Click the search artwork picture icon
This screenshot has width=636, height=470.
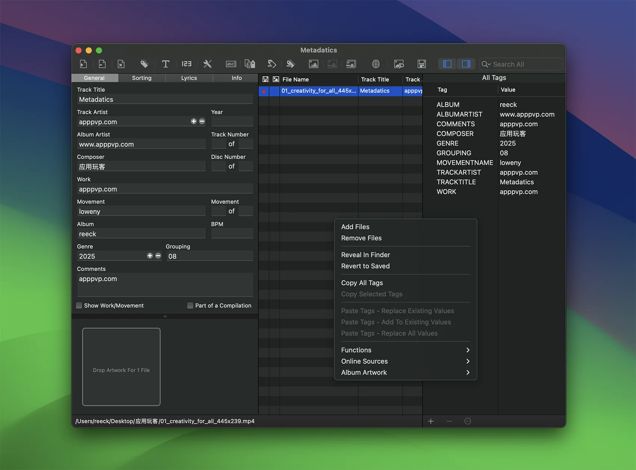tap(399, 64)
